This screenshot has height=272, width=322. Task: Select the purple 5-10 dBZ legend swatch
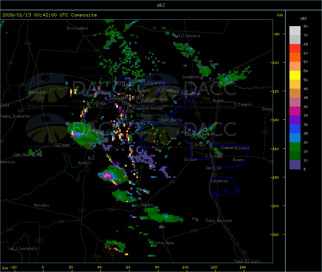[x=295, y=165]
